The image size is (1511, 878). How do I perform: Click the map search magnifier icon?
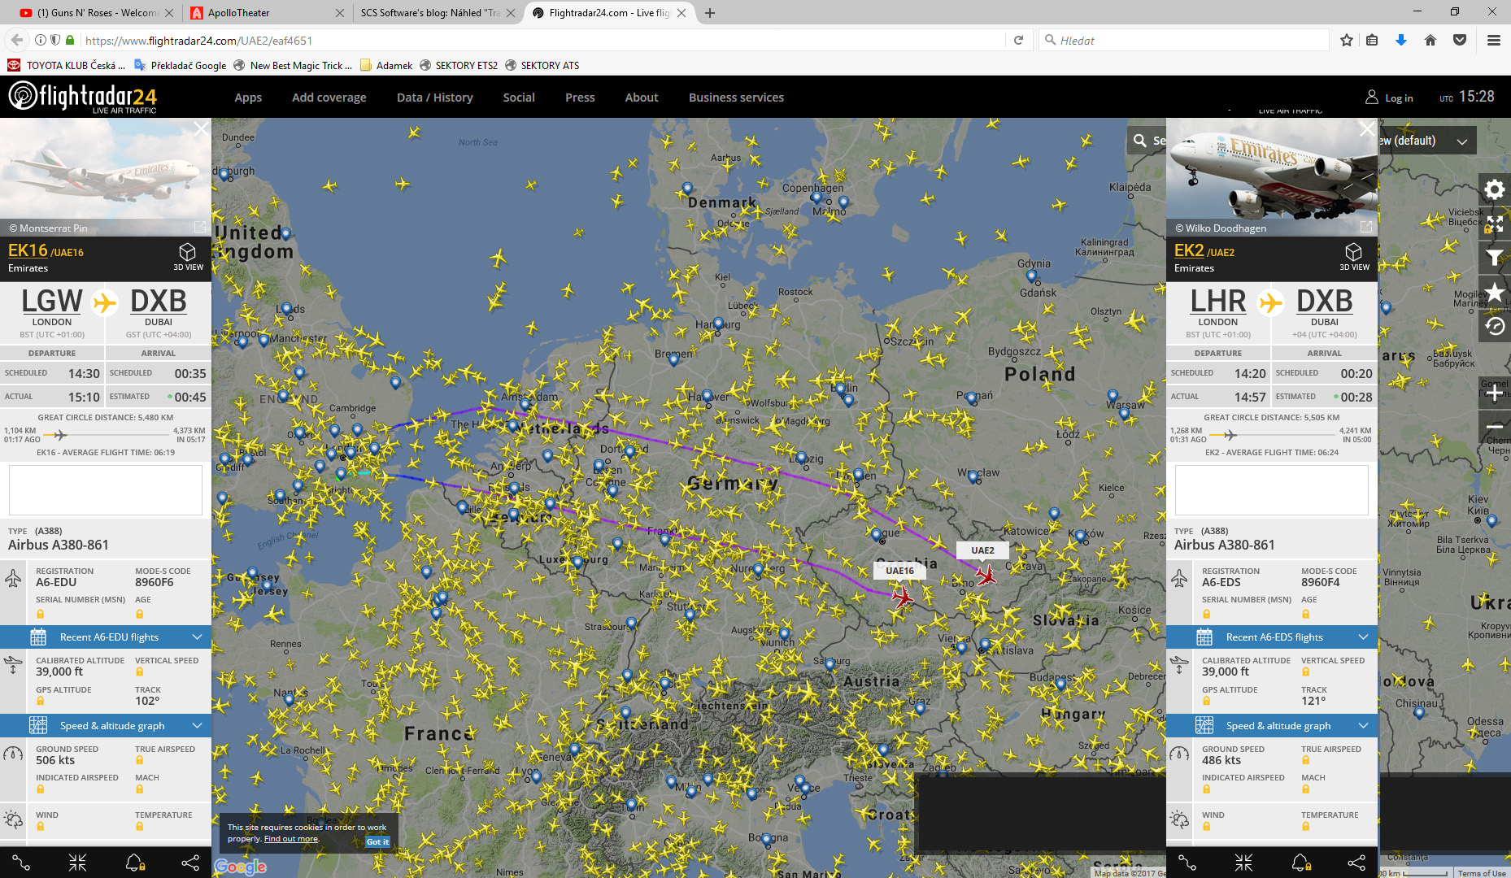tap(1140, 141)
